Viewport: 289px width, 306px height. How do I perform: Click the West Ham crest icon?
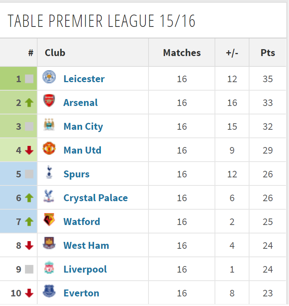(x=49, y=243)
